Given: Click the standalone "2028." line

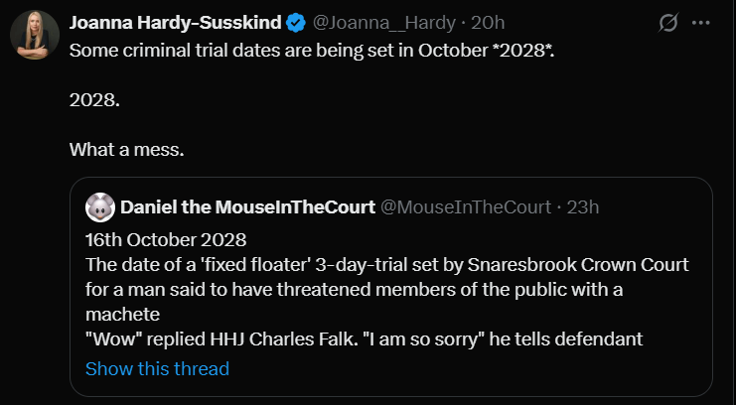Looking at the screenshot, I should [92, 99].
